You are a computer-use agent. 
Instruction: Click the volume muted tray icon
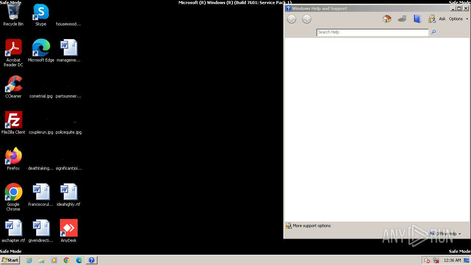(x=427, y=261)
